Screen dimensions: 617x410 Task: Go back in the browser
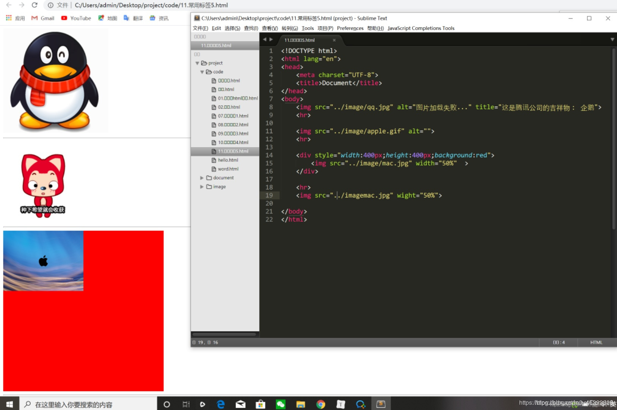point(9,5)
